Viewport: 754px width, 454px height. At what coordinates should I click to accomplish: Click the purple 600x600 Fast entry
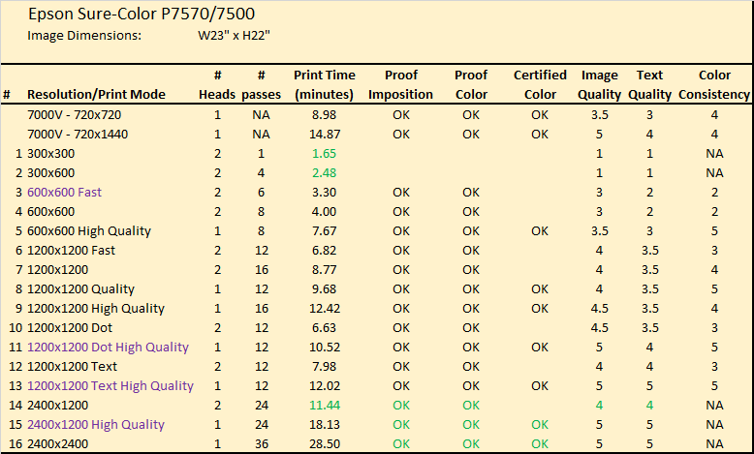point(64,193)
